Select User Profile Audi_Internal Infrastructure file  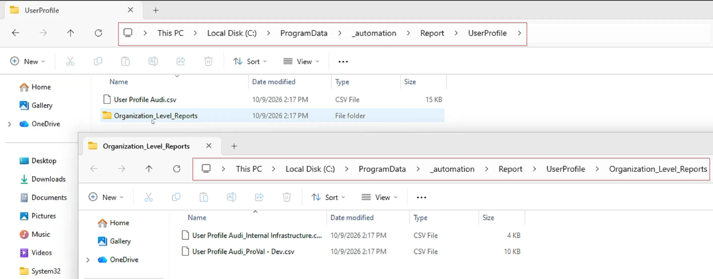[x=351, y=235]
